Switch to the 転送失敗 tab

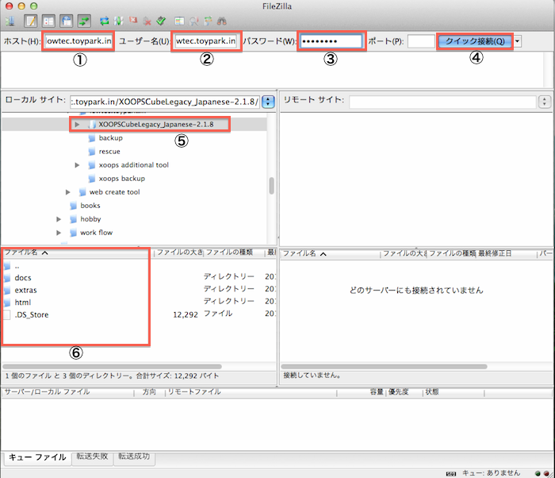click(x=92, y=457)
